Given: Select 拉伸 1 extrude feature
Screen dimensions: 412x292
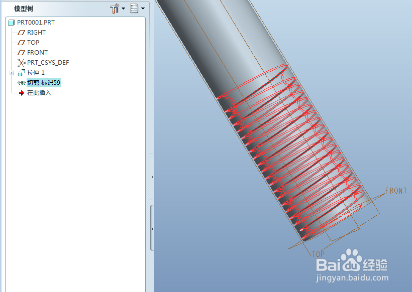Looking at the screenshot, I should point(36,73).
